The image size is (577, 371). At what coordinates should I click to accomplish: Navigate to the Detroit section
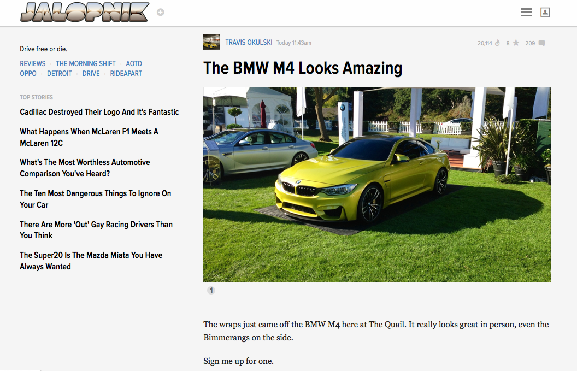59,74
